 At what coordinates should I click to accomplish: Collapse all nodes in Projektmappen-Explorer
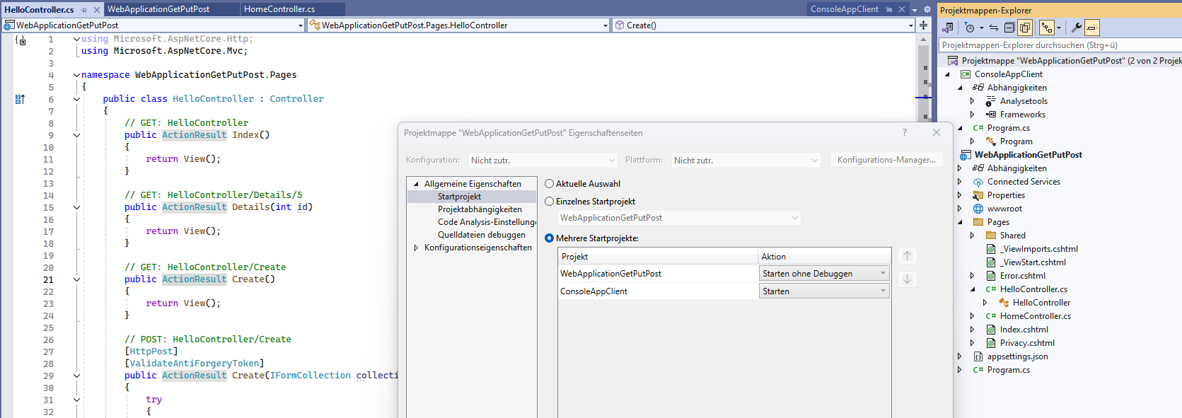click(x=1009, y=28)
